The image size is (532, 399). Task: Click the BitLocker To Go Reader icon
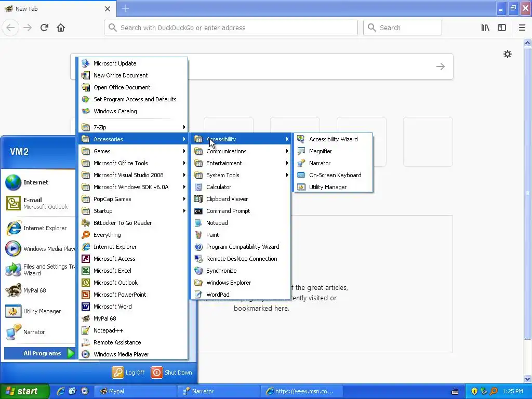point(86,223)
